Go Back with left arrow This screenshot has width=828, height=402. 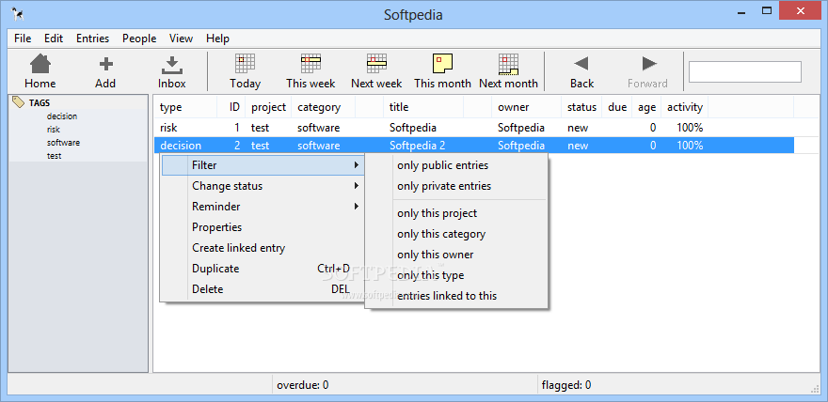[x=581, y=64]
